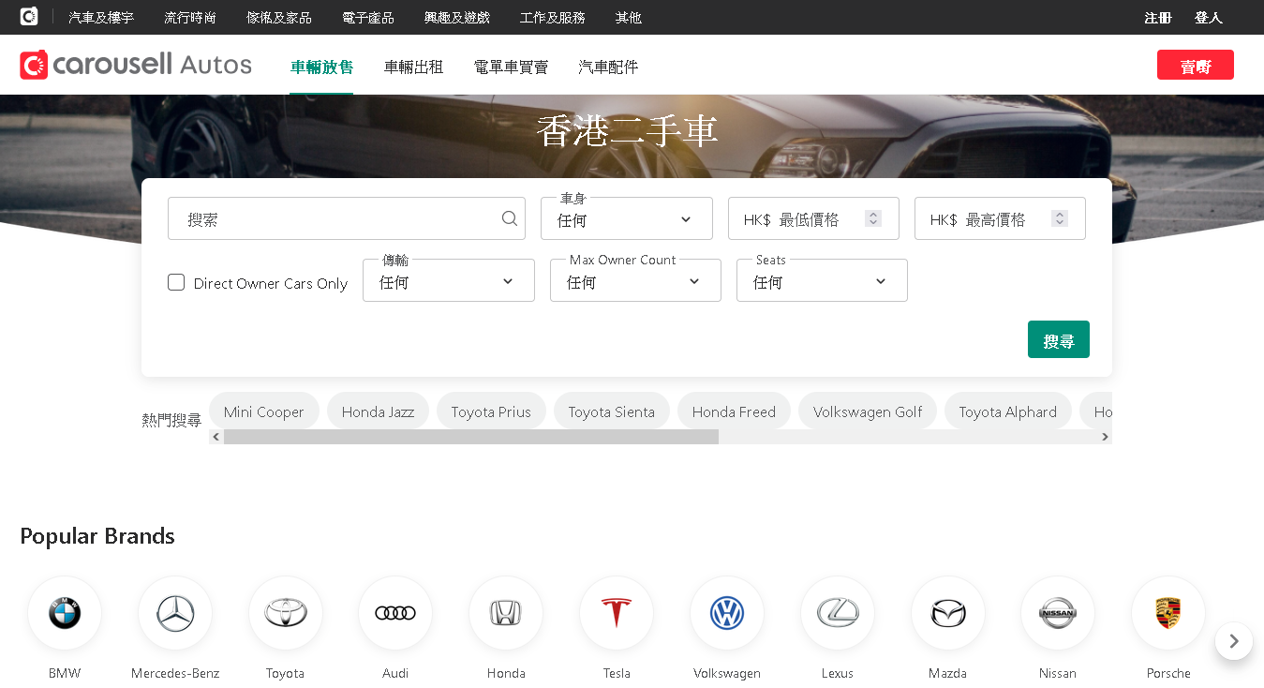Expand the Seats dropdown
This screenshot has width=1264, height=688.
click(822, 281)
